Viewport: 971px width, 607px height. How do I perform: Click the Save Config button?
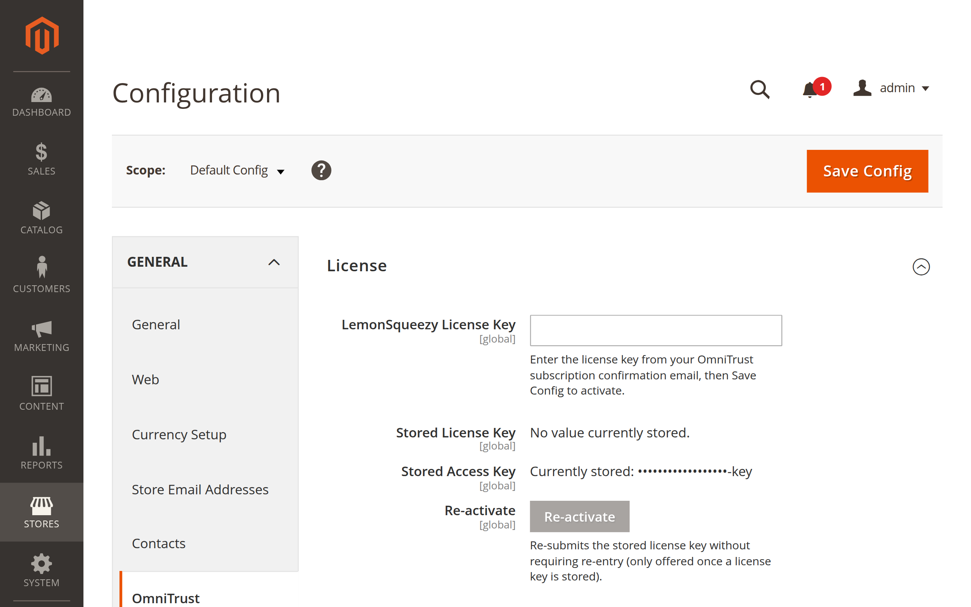(867, 171)
